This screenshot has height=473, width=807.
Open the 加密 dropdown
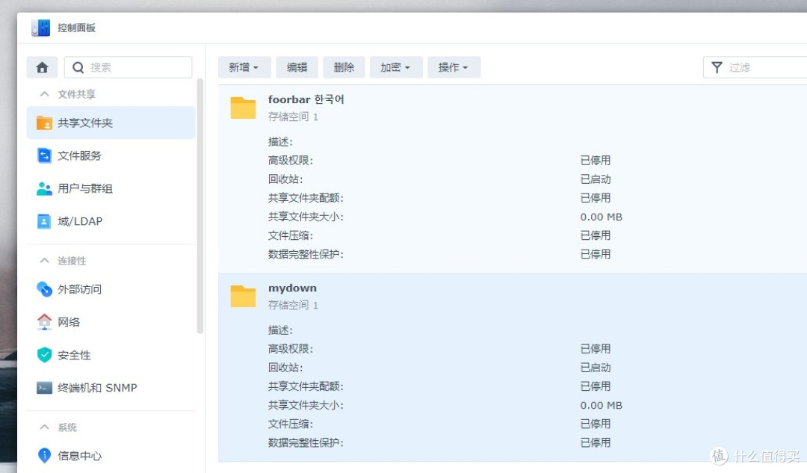(396, 67)
